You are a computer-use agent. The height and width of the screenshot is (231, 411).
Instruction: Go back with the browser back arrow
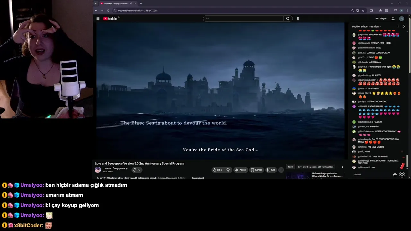click(96, 10)
